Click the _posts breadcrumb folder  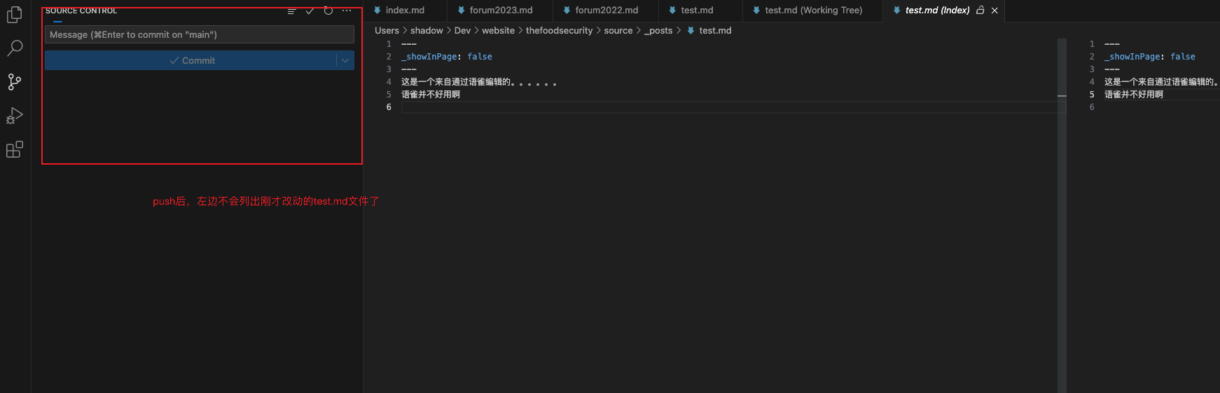pyautogui.click(x=658, y=31)
